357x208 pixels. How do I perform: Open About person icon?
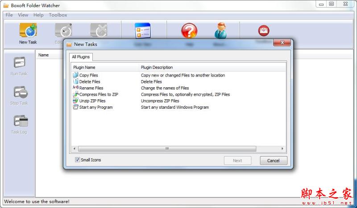(220, 30)
